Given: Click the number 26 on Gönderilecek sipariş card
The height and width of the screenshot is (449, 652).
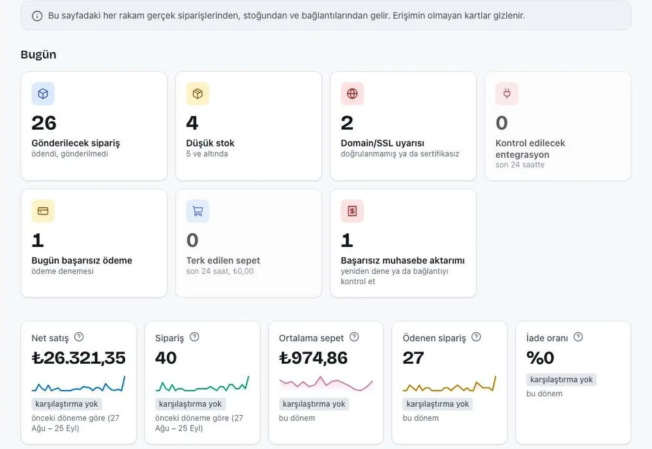Looking at the screenshot, I should point(44,123).
